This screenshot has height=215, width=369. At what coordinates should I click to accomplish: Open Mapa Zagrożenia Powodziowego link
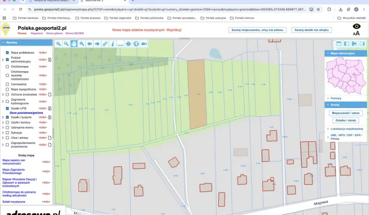point(13,171)
